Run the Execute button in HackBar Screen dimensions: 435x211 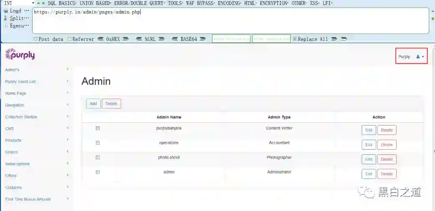point(16,26)
